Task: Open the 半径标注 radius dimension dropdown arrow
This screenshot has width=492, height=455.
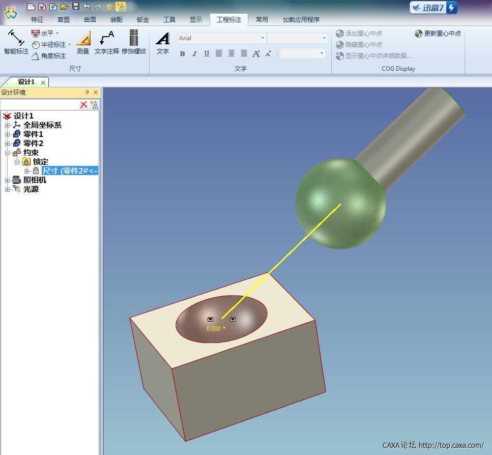Action: click(70, 45)
